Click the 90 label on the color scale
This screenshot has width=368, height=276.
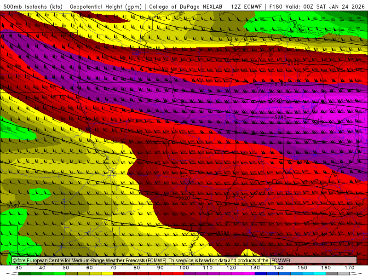tap(160, 268)
